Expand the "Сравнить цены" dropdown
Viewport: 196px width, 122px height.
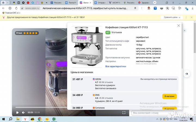tap(172, 17)
